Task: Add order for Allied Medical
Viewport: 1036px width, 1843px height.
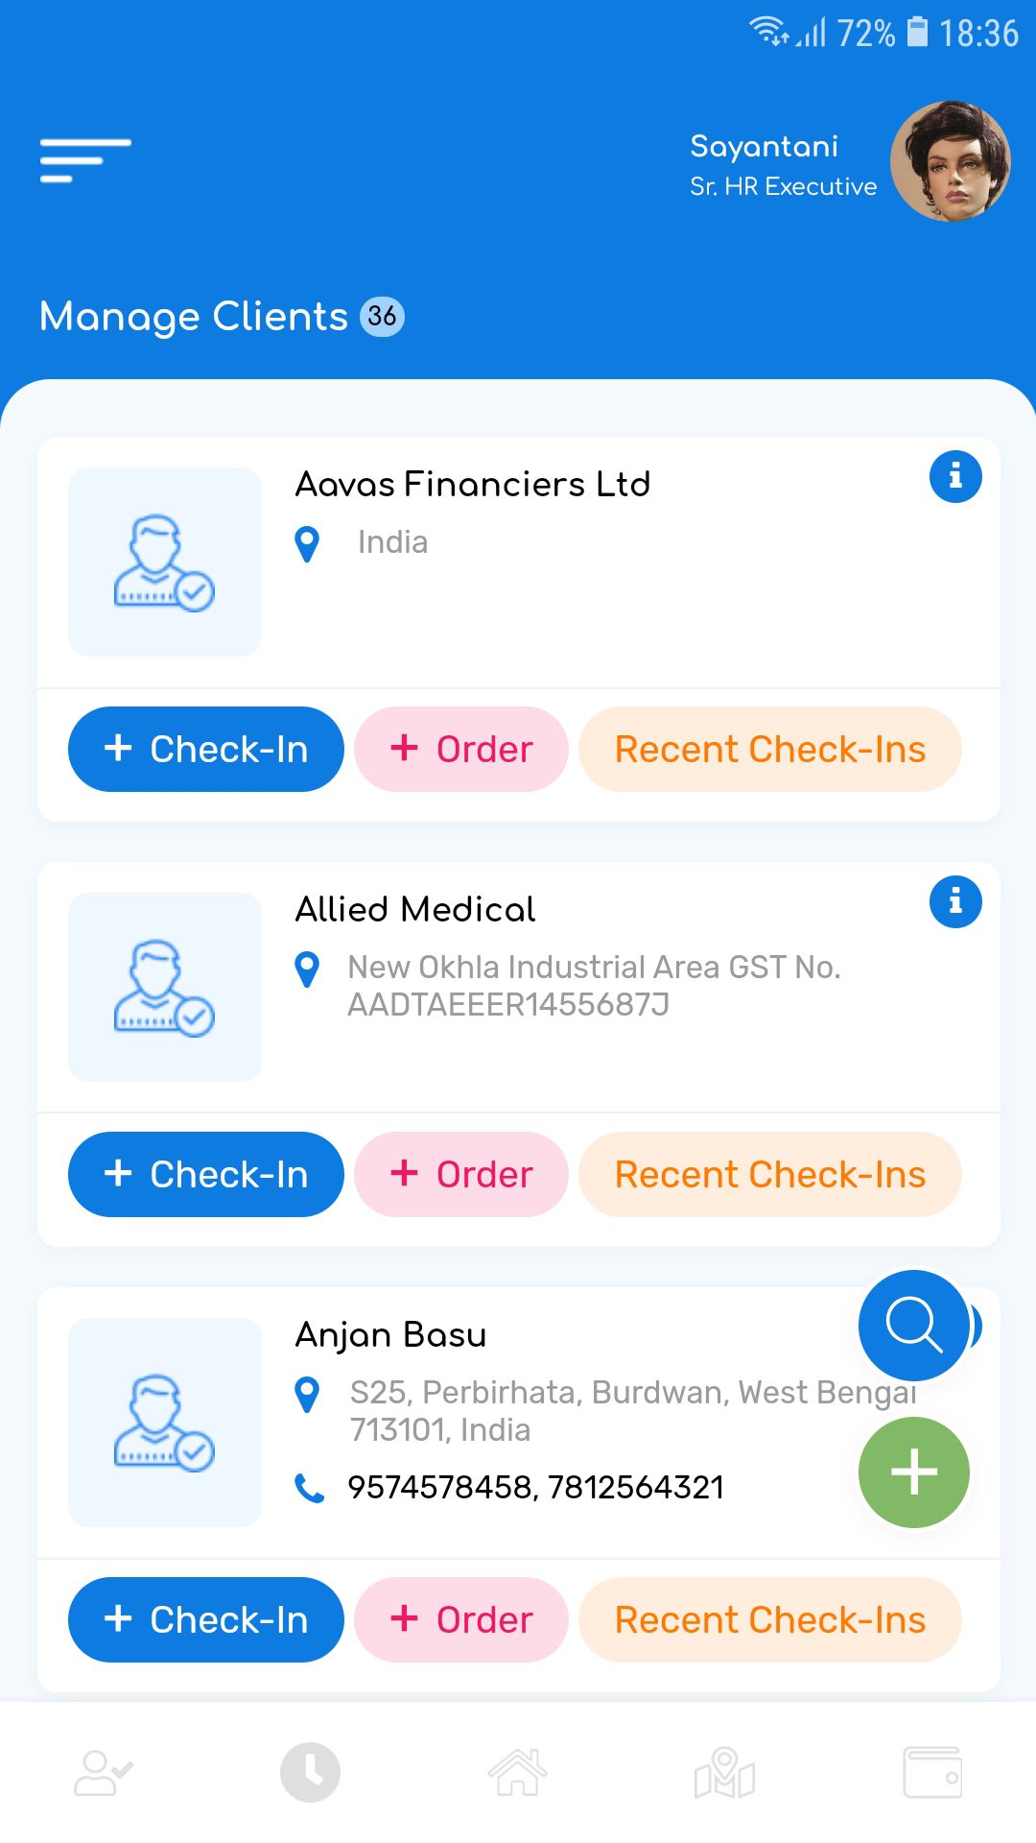Action: coord(461,1175)
